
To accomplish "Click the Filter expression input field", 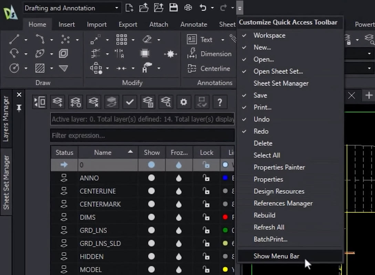I will coord(142,136).
